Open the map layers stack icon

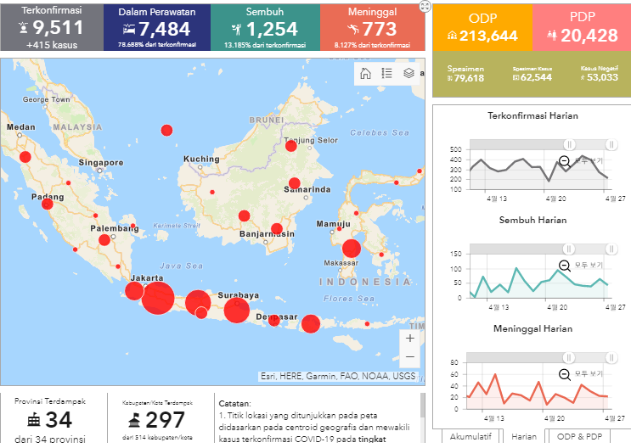pyautogui.click(x=409, y=73)
